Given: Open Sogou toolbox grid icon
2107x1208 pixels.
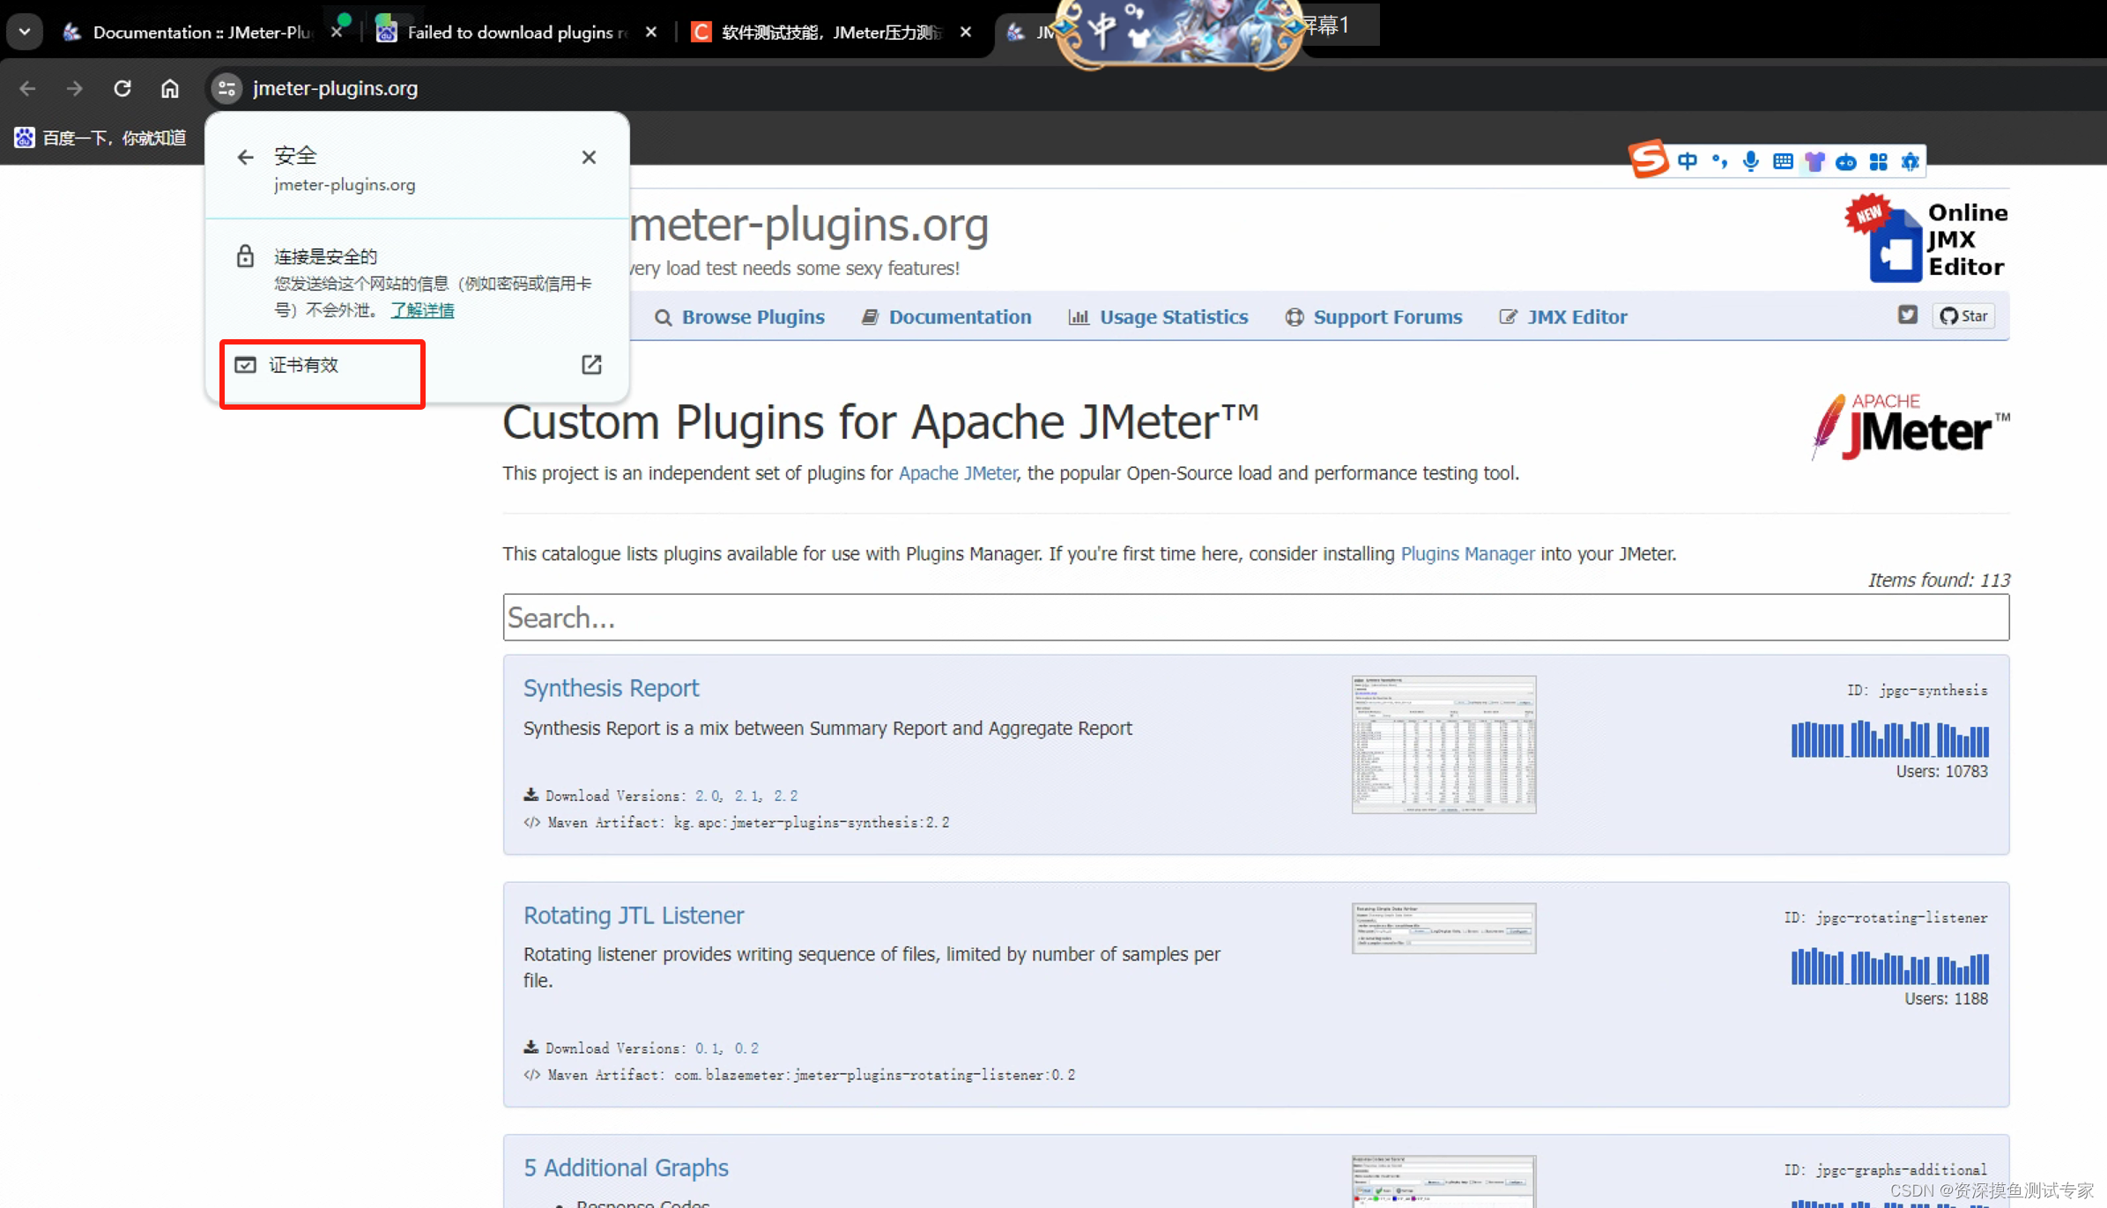Looking at the screenshot, I should (1878, 161).
